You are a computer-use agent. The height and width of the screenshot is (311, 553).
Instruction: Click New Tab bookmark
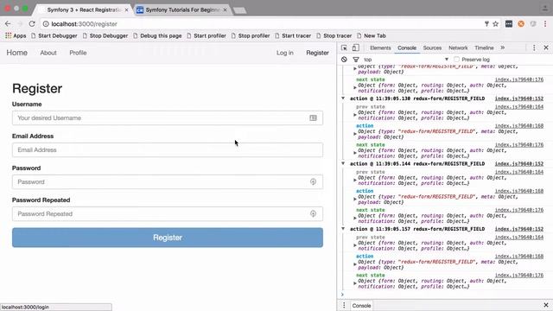[372, 35]
